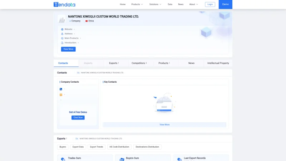The height and width of the screenshot is (161, 286).
Task: Click the Last Export Records icon
Action: [179, 159]
